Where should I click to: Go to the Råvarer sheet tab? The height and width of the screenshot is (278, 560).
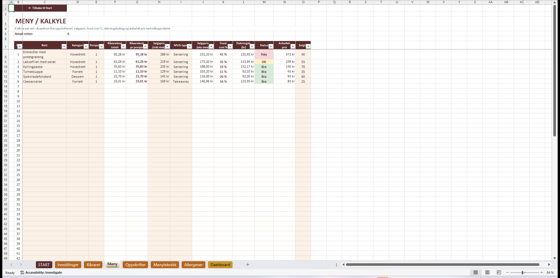[93, 265]
